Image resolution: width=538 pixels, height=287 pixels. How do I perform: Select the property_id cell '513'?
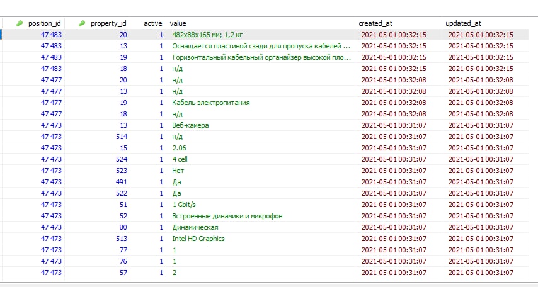97,239
